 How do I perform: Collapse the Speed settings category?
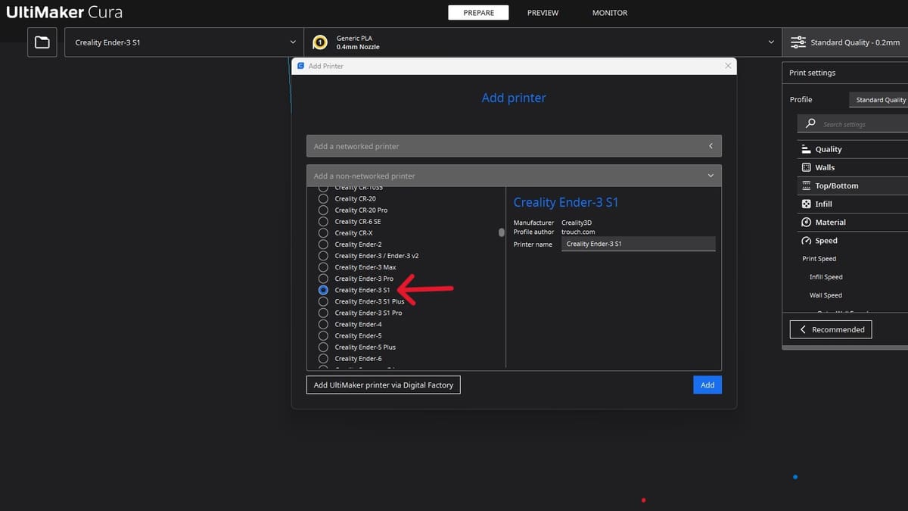pos(852,241)
